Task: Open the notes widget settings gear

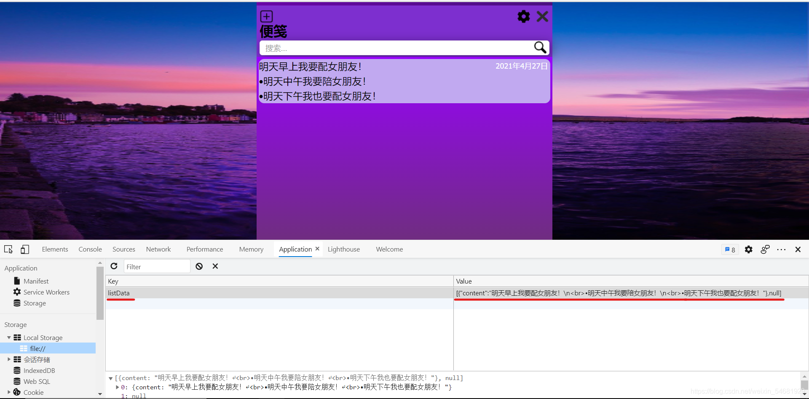Action: coord(523,16)
